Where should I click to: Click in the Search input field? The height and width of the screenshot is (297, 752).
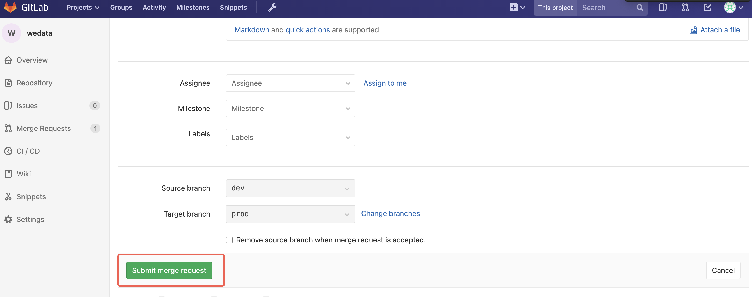tap(606, 8)
